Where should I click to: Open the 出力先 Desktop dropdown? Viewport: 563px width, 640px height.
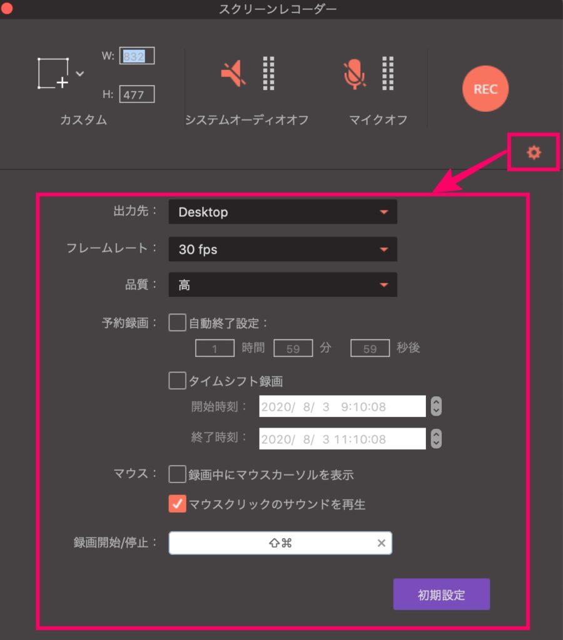pos(283,212)
